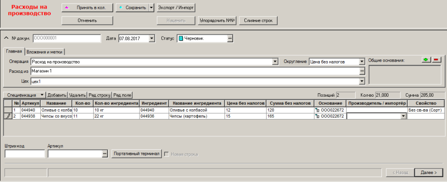Switch to the Вложения и метки tab
The image size is (447, 182).
(x=45, y=52)
